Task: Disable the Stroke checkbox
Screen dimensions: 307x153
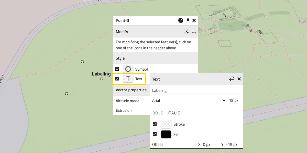Action: (155, 124)
